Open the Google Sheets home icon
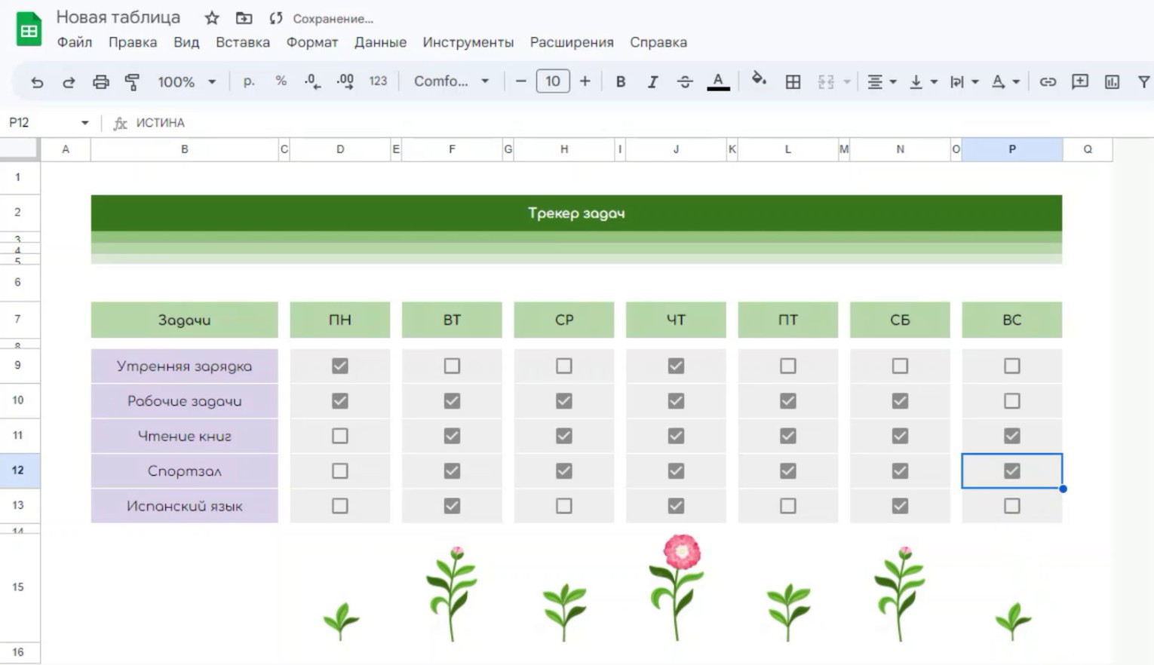The image size is (1154, 665). point(29,29)
